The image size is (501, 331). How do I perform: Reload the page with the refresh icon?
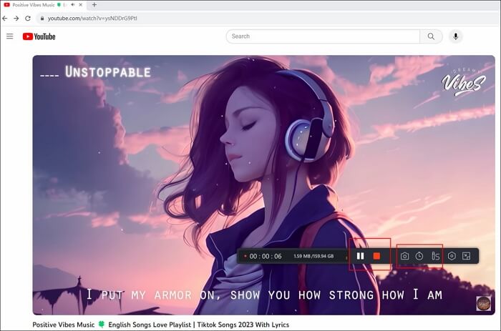coord(28,19)
